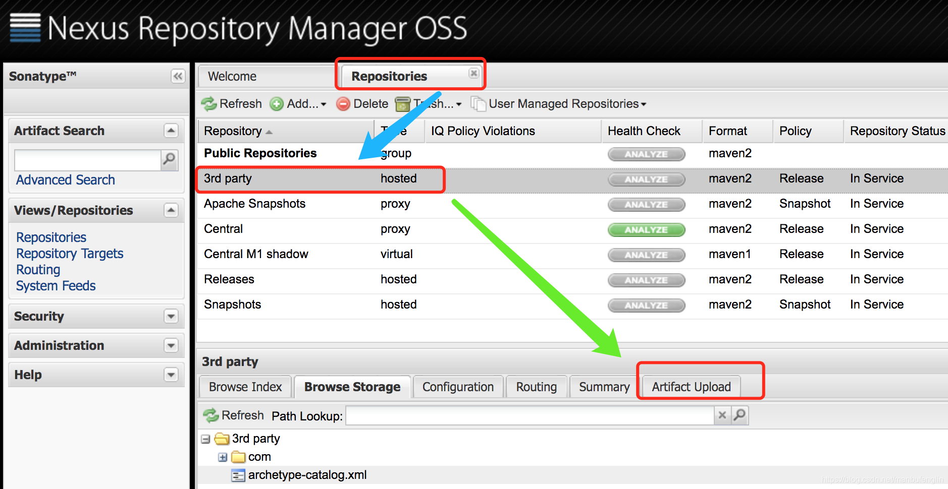This screenshot has width=948, height=489.
Task: Expand the com folder node
Action: point(223,457)
